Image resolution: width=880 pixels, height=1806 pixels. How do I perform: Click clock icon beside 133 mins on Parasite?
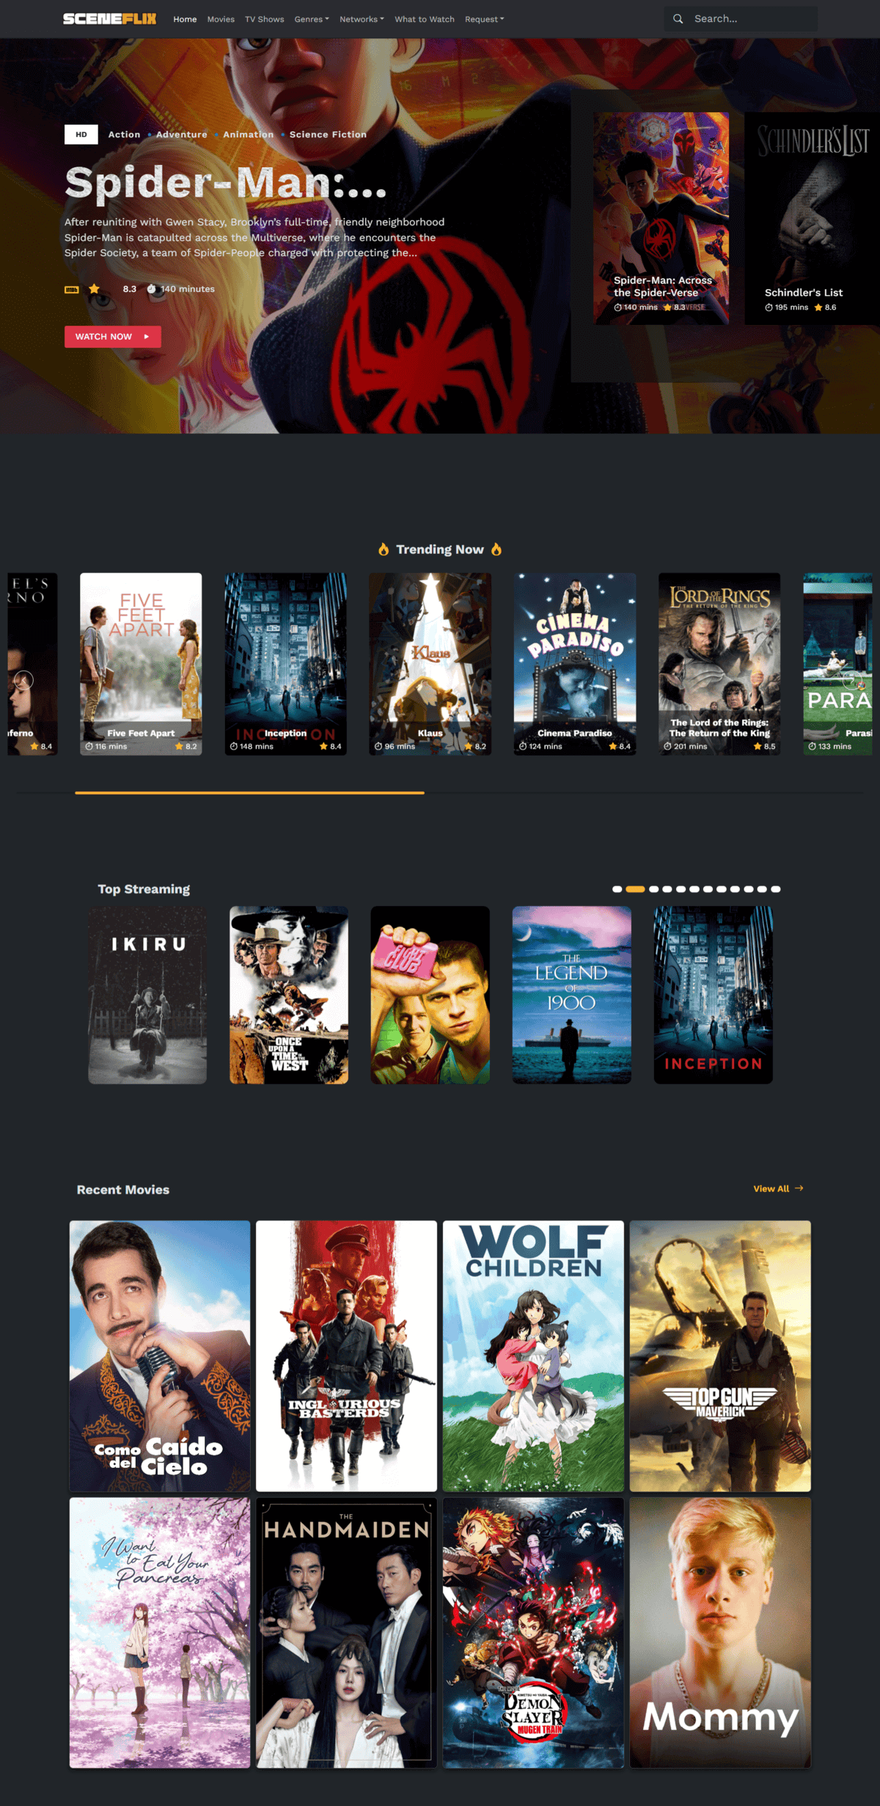pos(812,747)
